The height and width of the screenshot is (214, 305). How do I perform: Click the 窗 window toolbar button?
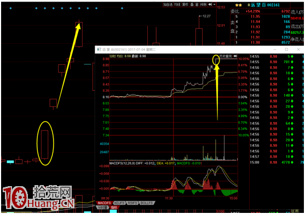197,4
